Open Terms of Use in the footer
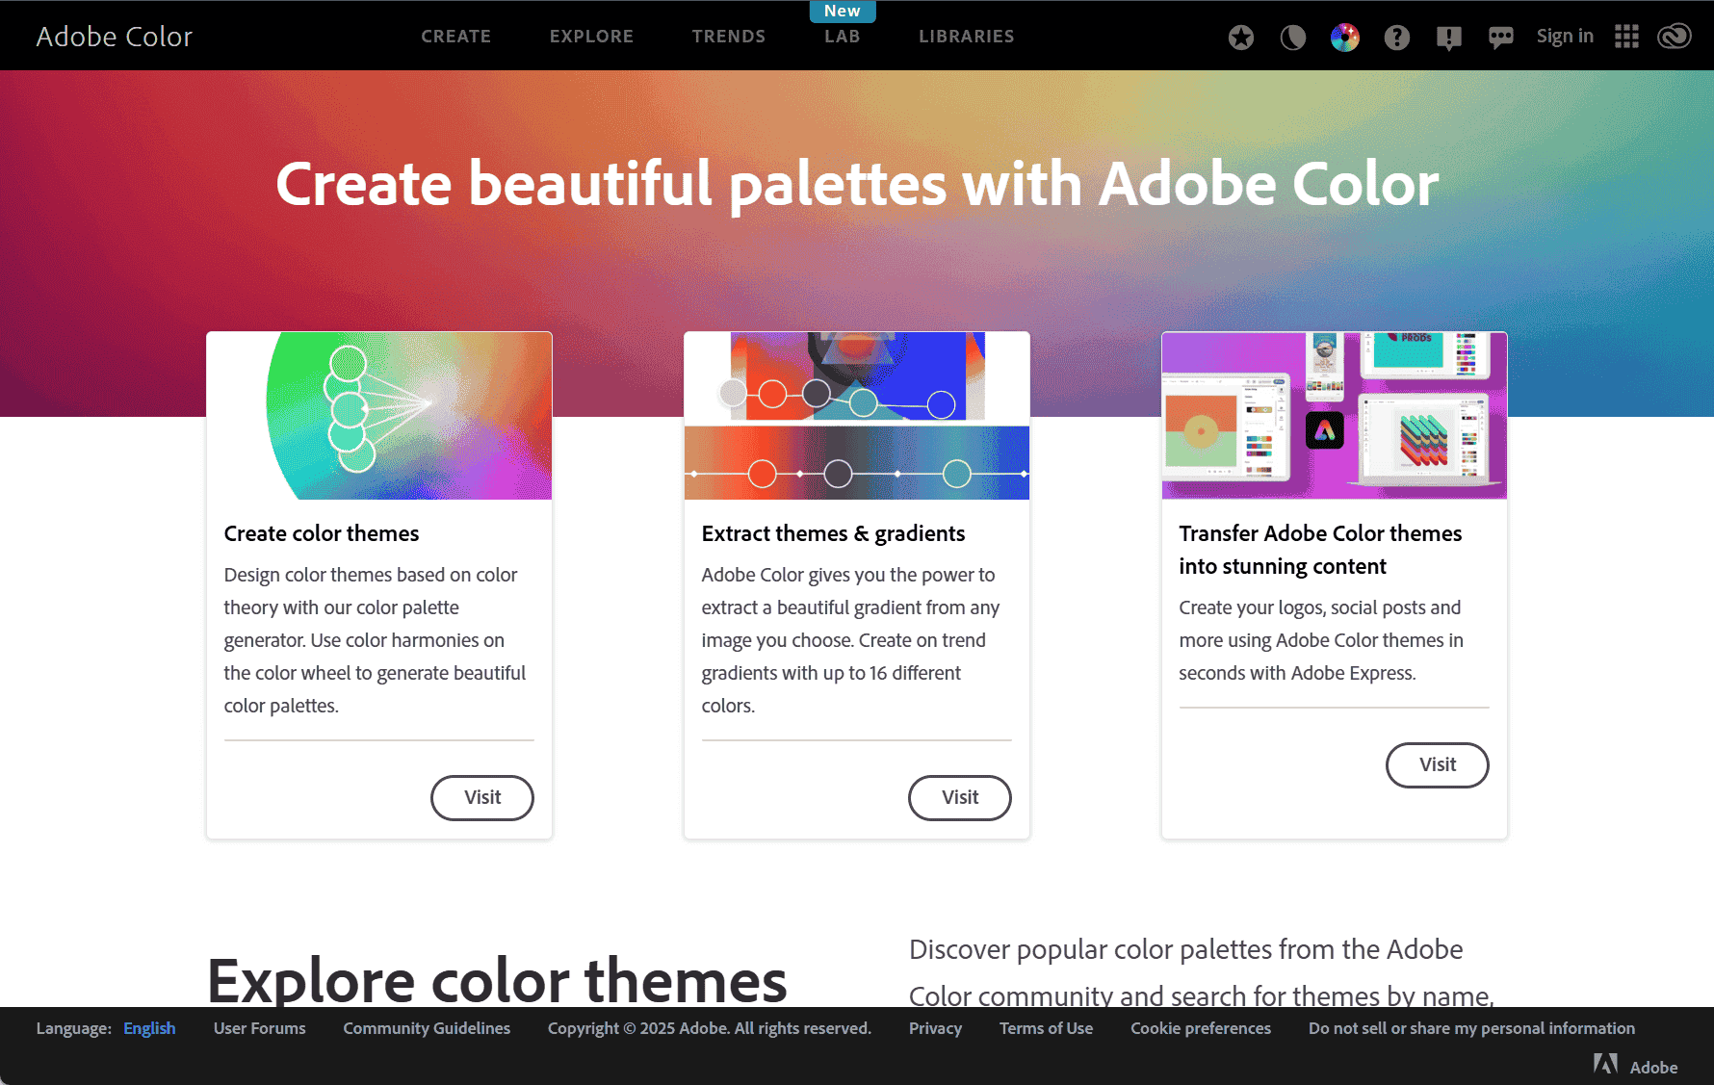The height and width of the screenshot is (1085, 1714). [x=1046, y=1028]
